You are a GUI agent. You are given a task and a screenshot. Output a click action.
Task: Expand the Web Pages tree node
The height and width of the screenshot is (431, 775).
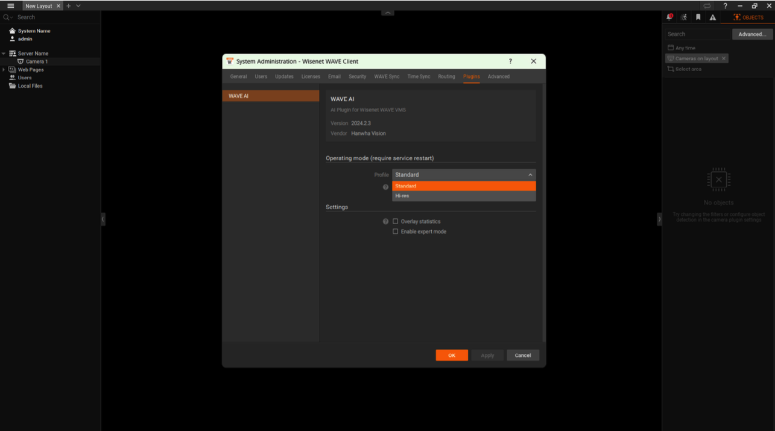[x=4, y=69]
